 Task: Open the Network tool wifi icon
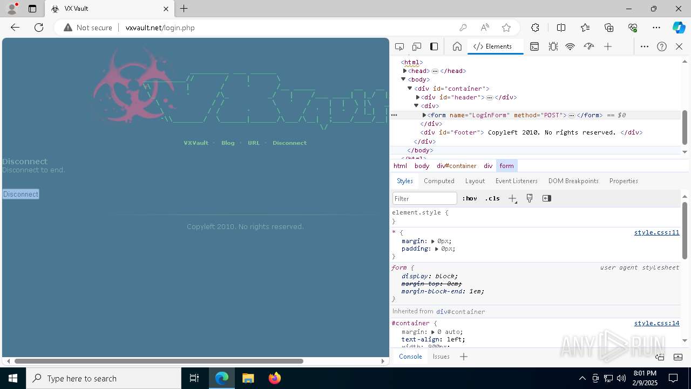pyautogui.click(x=570, y=46)
